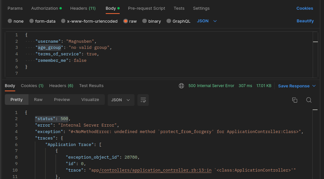Select the GraphQL radio option

click(x=168, y=21)
